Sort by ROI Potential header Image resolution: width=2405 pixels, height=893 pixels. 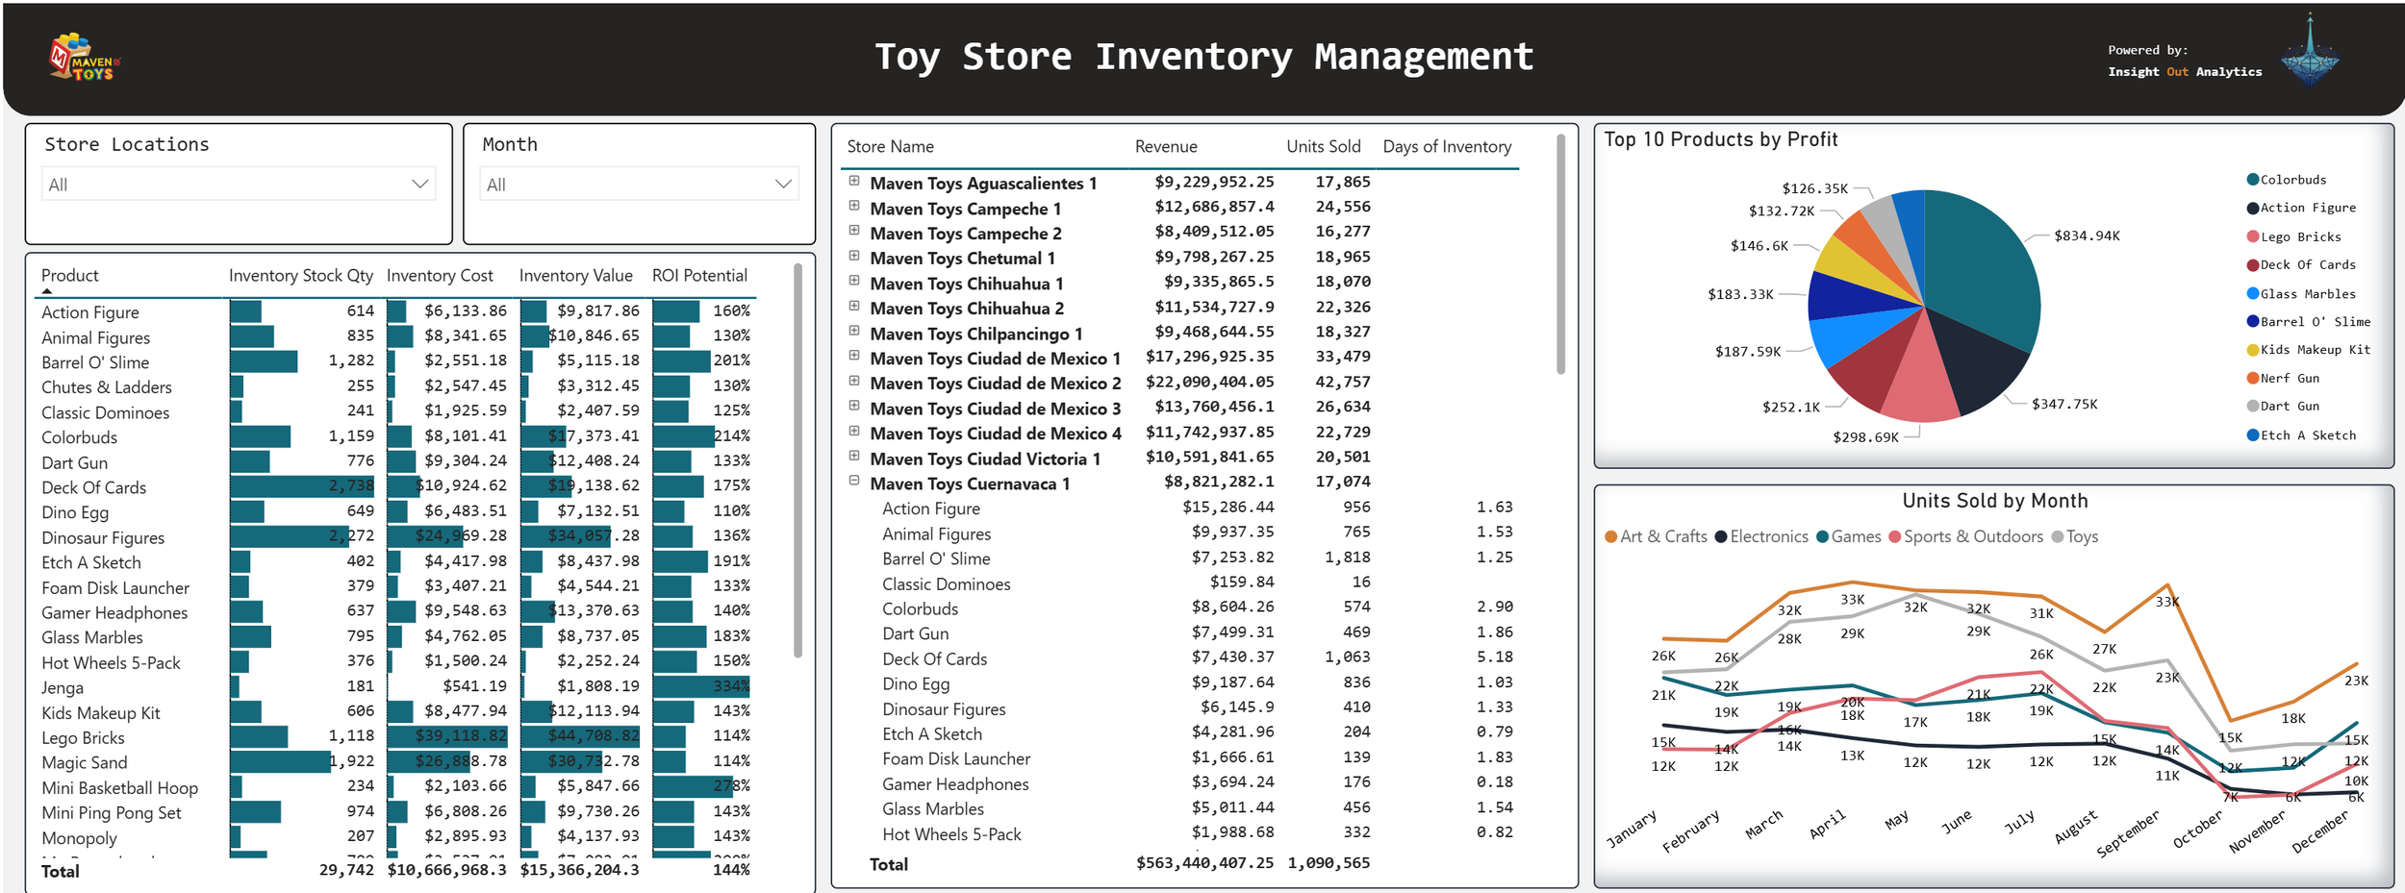[x=699, y=276]
